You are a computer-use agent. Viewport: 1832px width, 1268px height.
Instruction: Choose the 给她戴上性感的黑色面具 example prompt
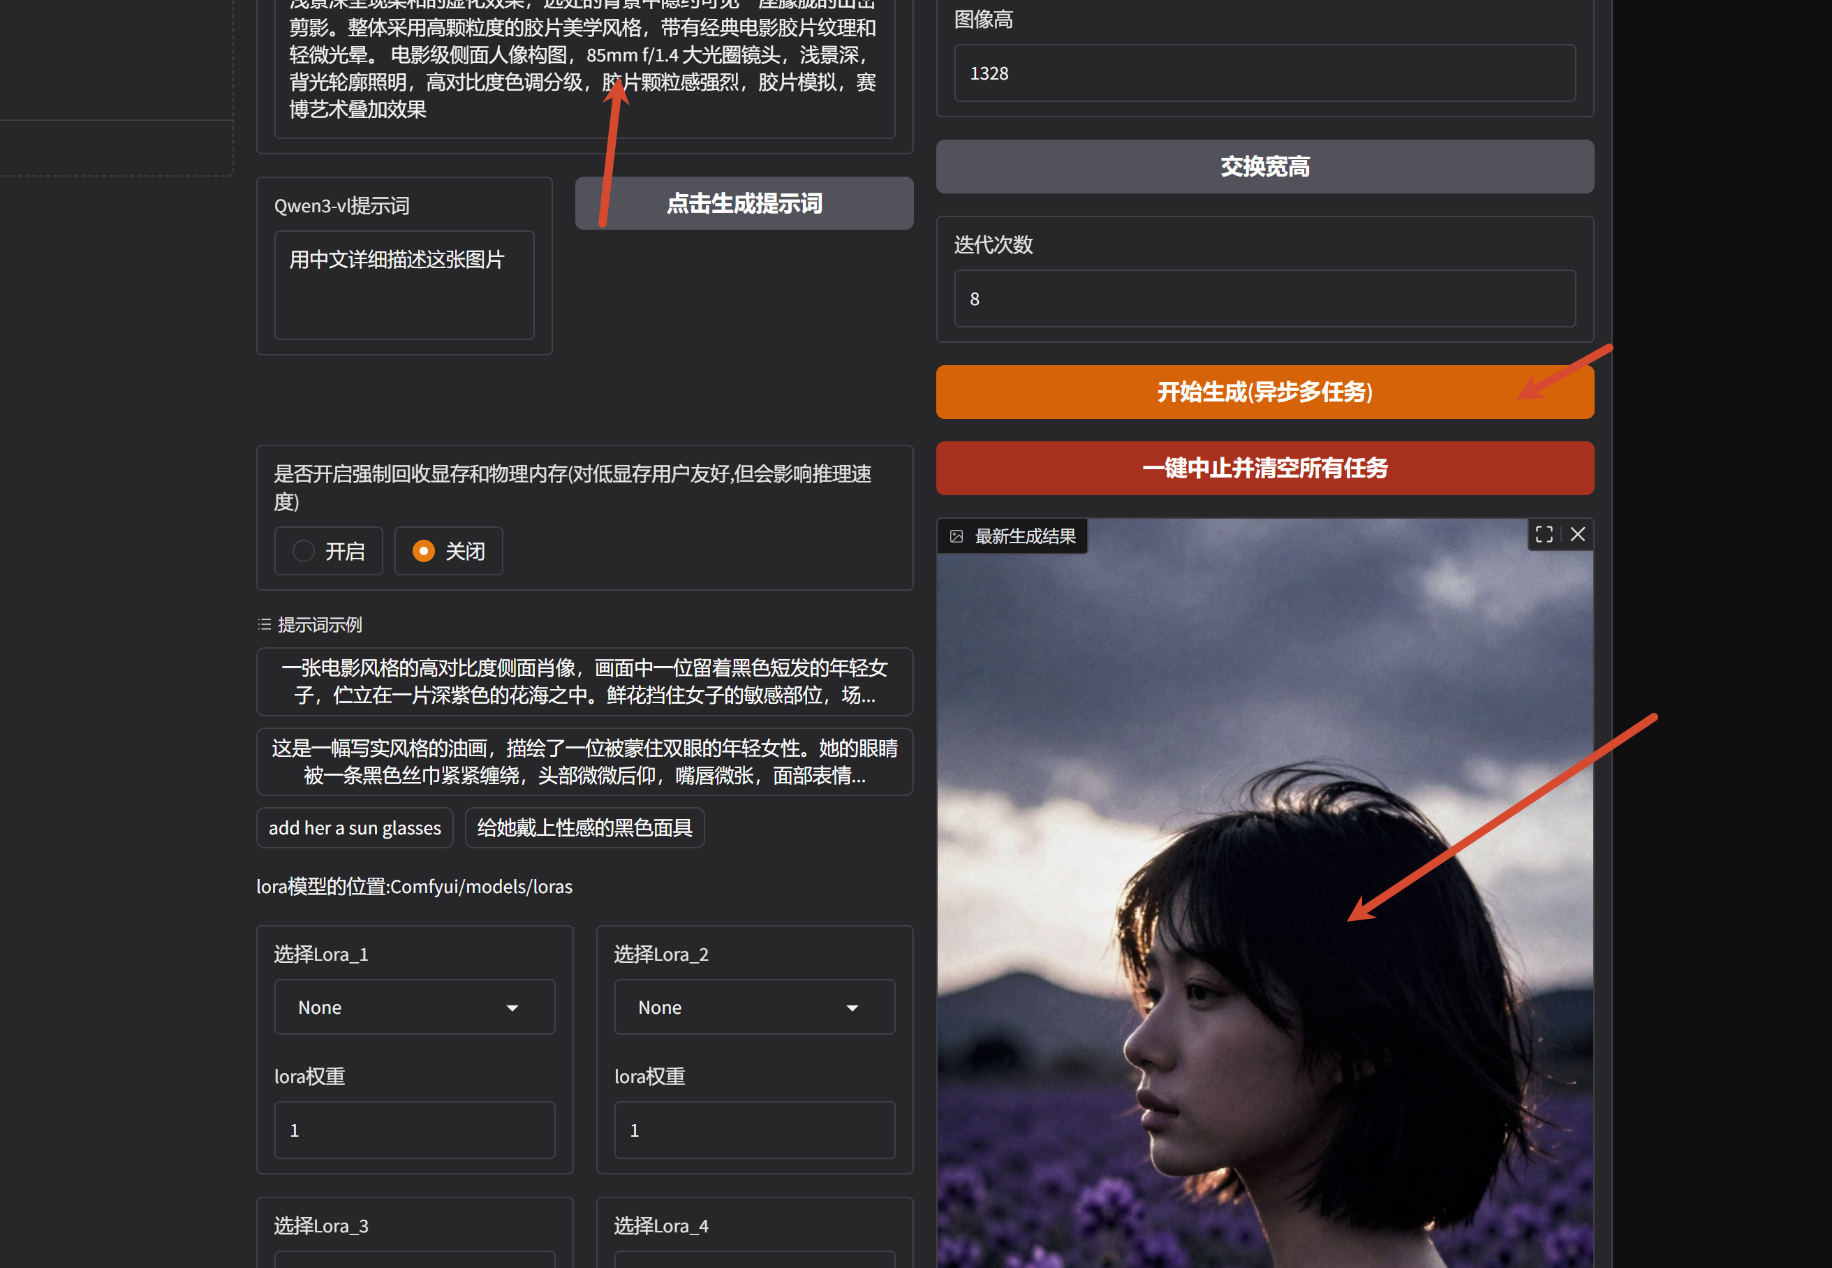(584, 828)
